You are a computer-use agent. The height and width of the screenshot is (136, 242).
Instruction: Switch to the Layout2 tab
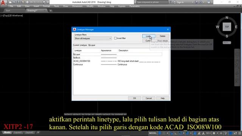pos(29,132)
